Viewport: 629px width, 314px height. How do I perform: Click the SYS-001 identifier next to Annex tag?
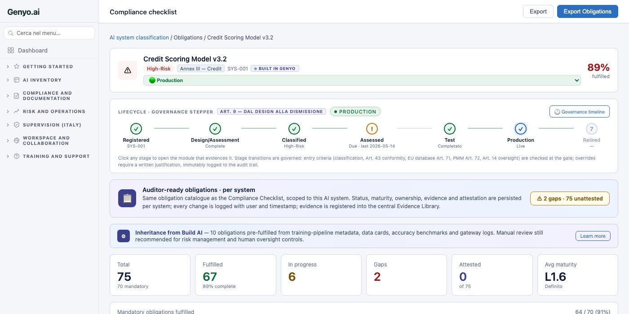238,69
